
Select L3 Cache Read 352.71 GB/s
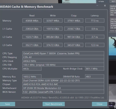tap(32, 45)
